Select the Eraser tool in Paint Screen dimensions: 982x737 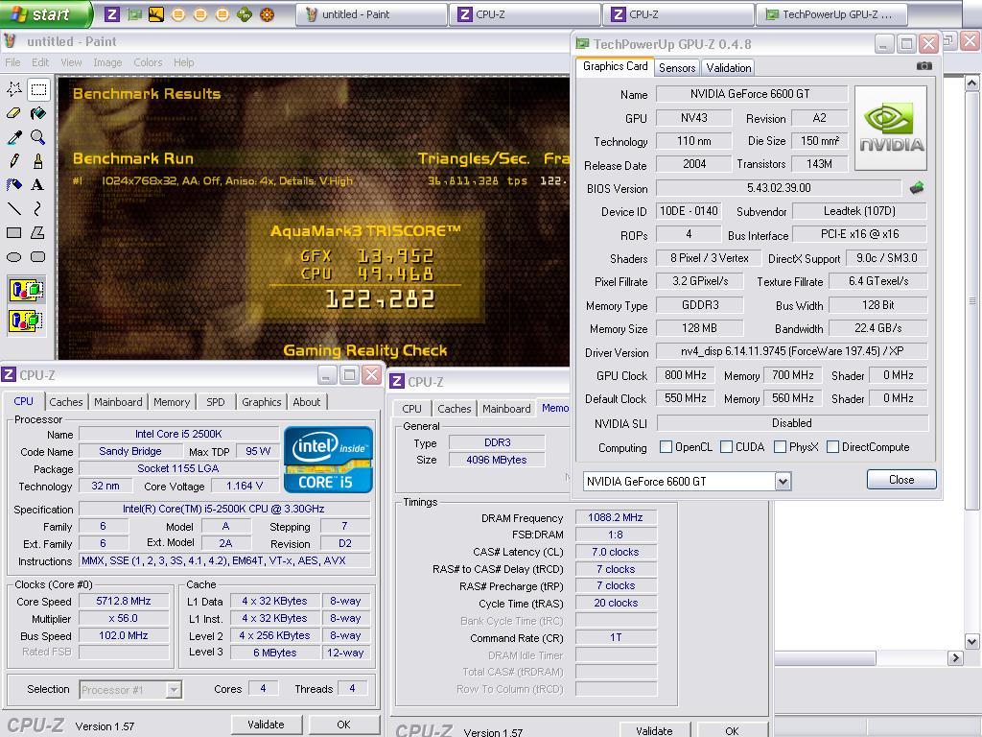click(13, 113)
